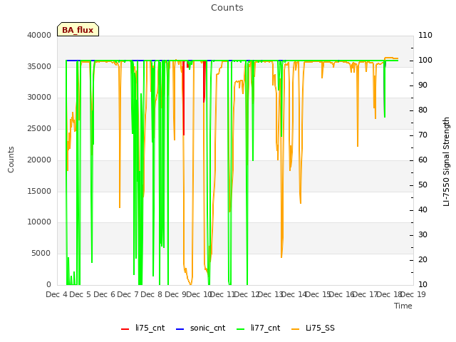Click the Dec 6 date label
The height and width of the screenshot is (342, 456).
pyautogui.click(x=105, y=294)
